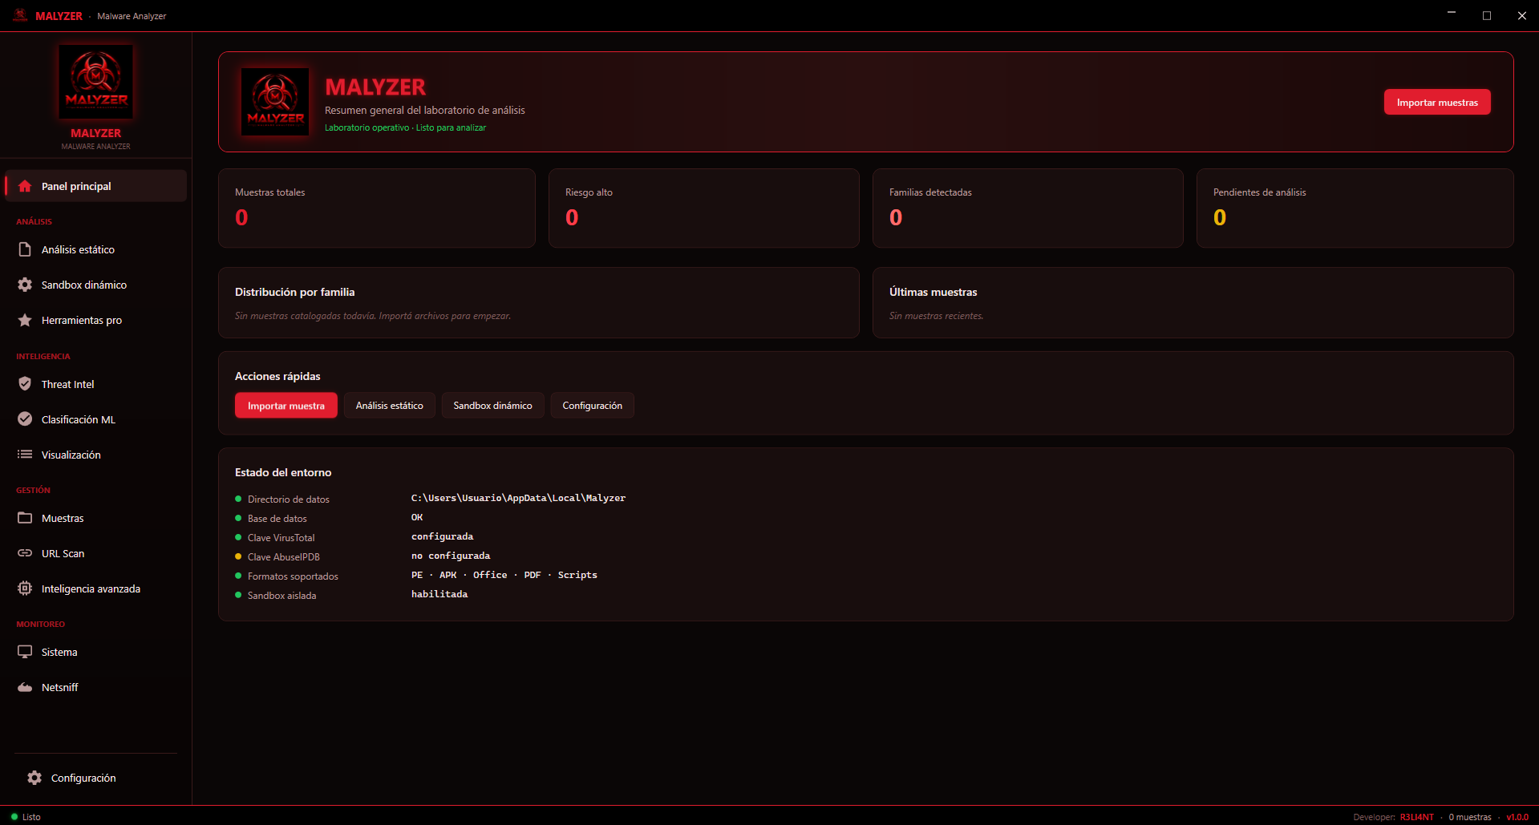Click the small Malyzer icon in title bar
This screenshot has width=1539, height=825.
(20, 15)
